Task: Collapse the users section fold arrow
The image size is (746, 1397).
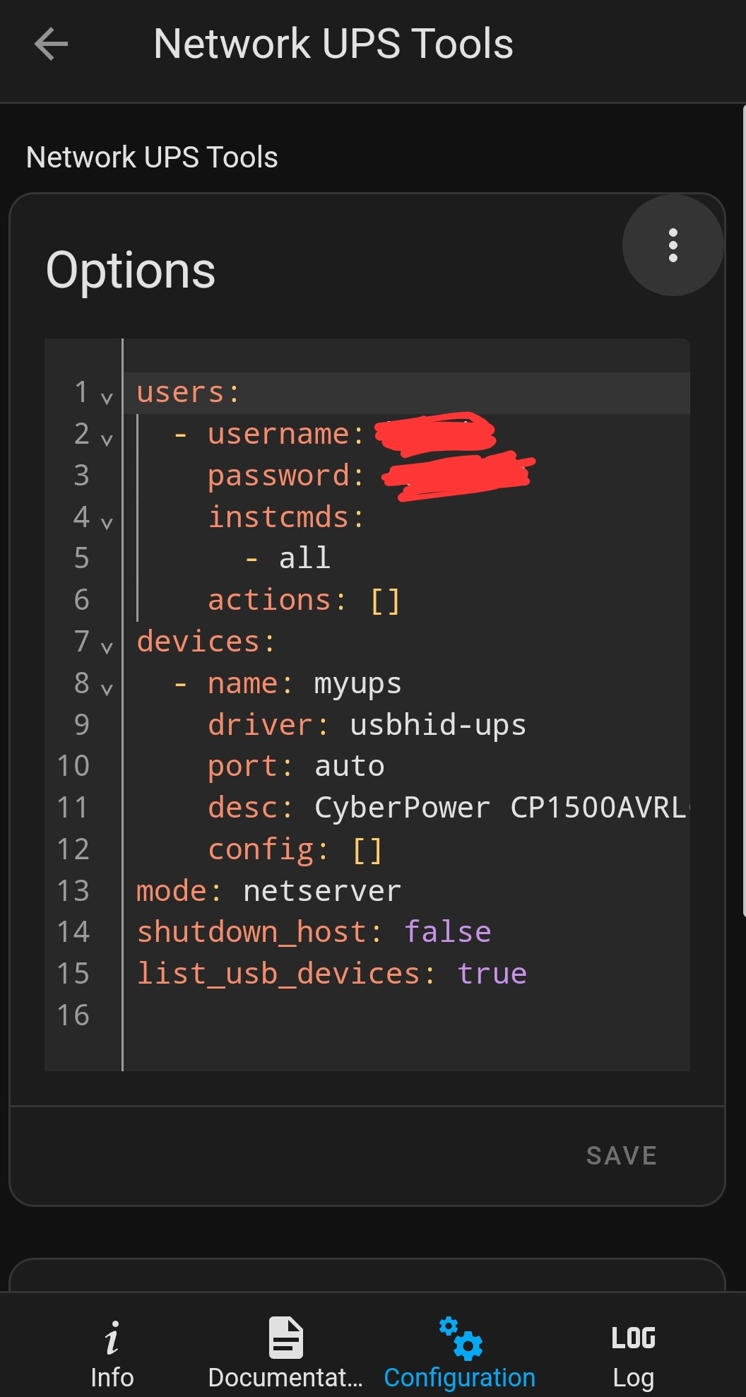Action: (107, 398)
